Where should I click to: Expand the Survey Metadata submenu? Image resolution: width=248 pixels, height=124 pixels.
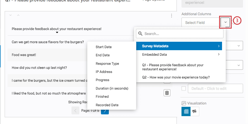[x=179, y=46]
